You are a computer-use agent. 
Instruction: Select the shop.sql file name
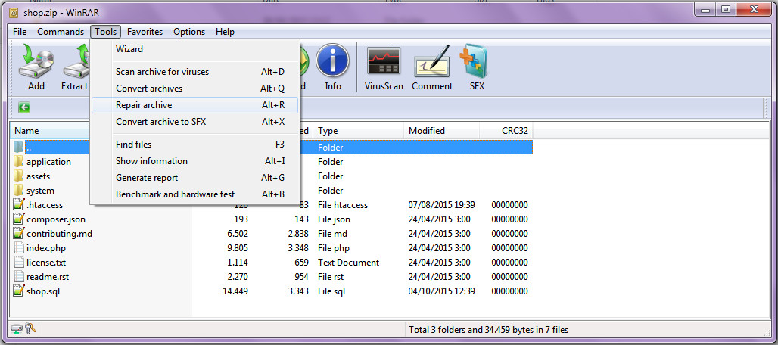click(43, 291)
